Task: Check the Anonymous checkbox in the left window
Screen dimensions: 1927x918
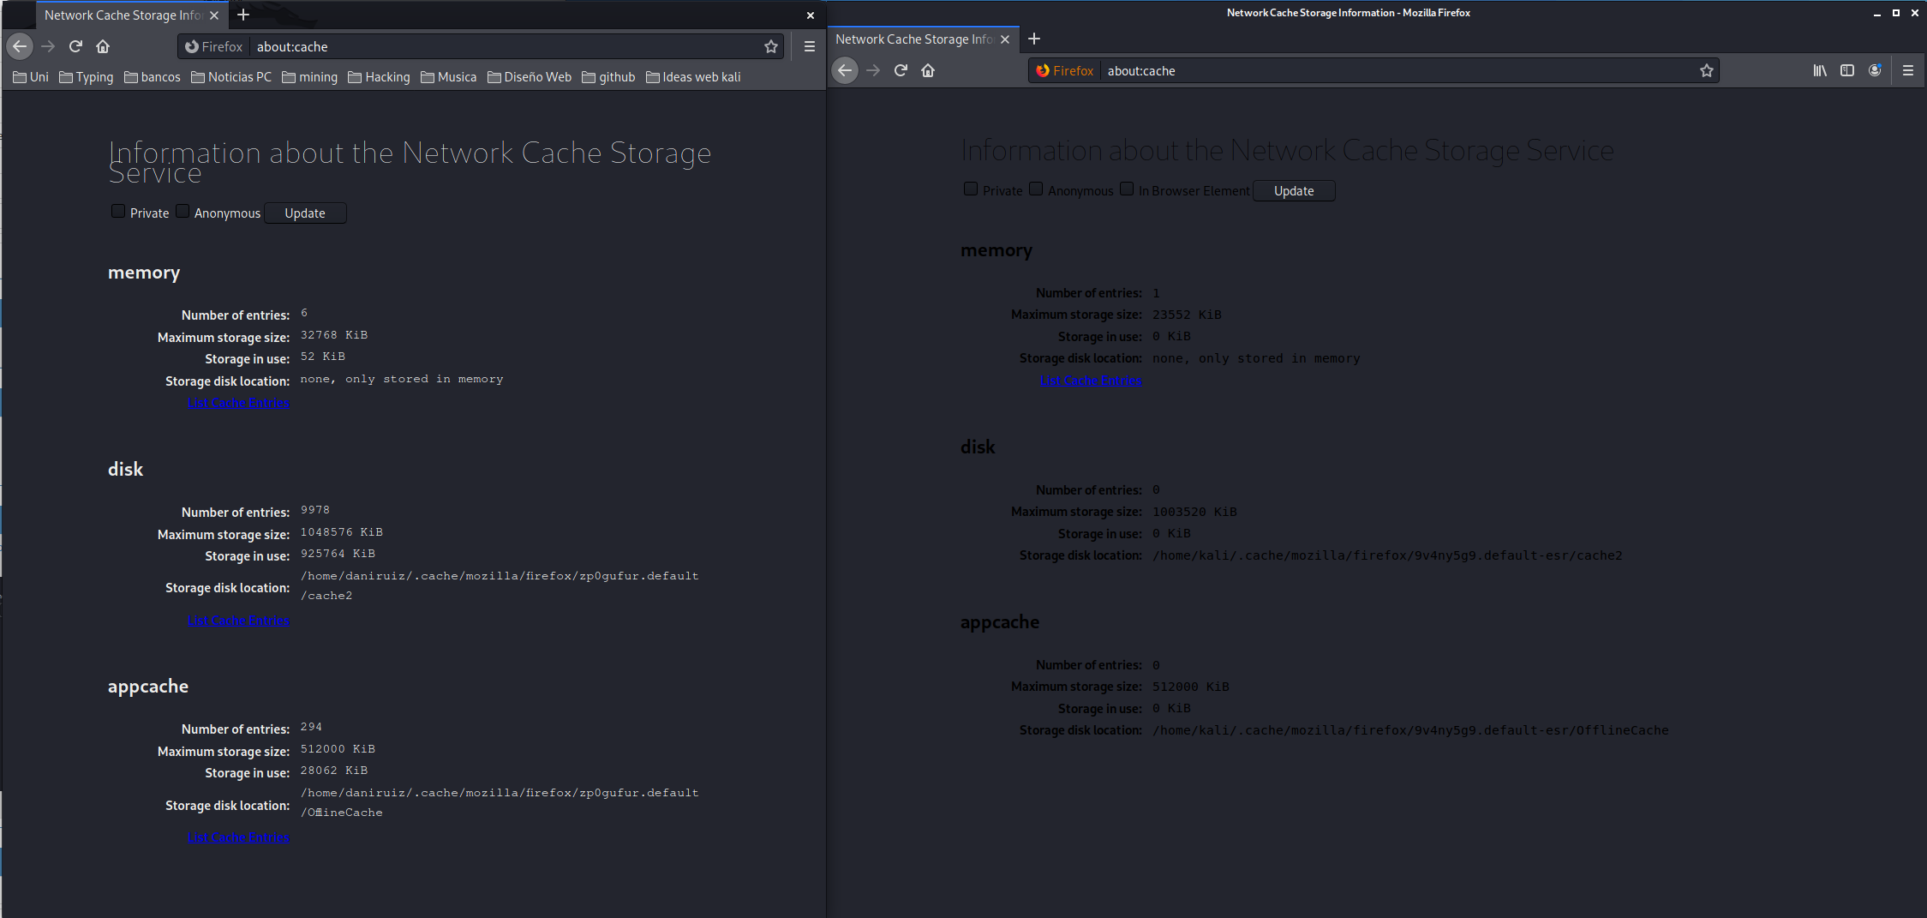Action: click(183, 212)
